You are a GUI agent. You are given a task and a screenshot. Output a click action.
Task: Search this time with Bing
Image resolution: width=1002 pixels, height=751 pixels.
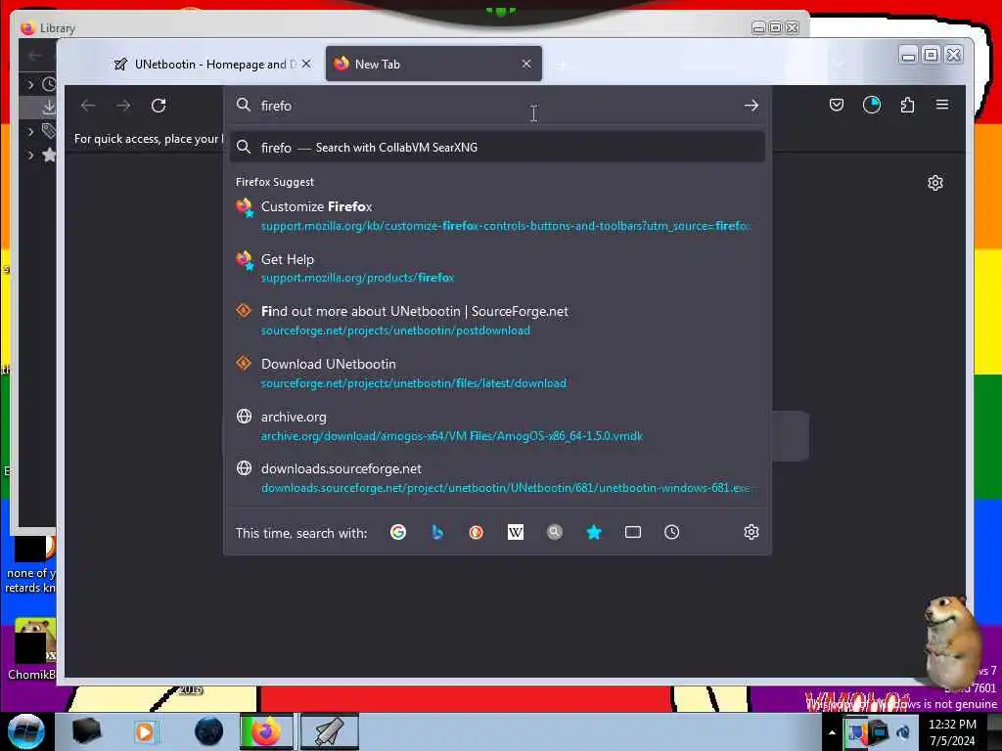[437, 532]
